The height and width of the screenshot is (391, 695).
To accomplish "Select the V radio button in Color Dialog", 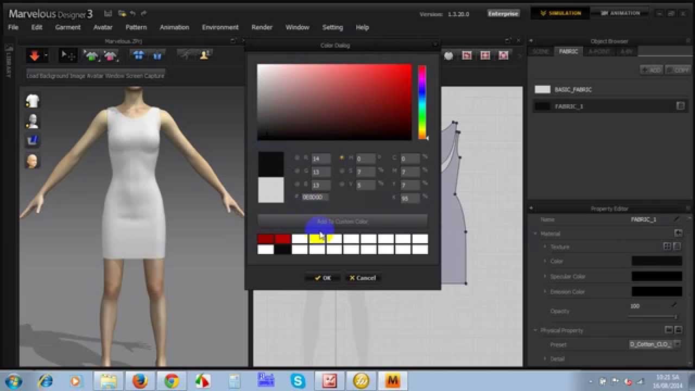I will 342,185.
